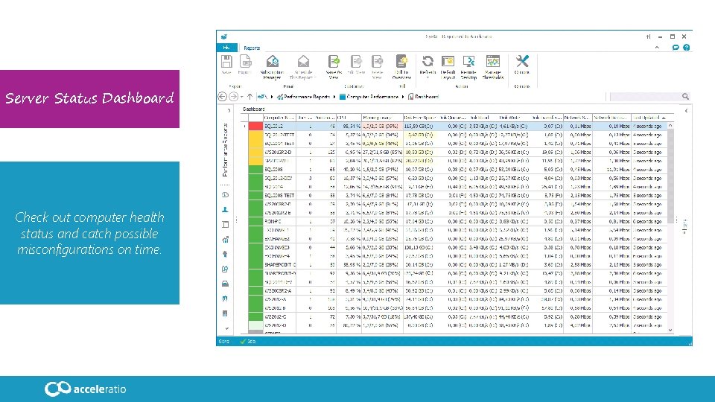
Task: Click the red status cell for SQL2012
Action: 255,127
